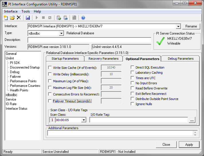Click the export document arrow toolbar icon
Viewport: 204px width, 156px height.
59,18
